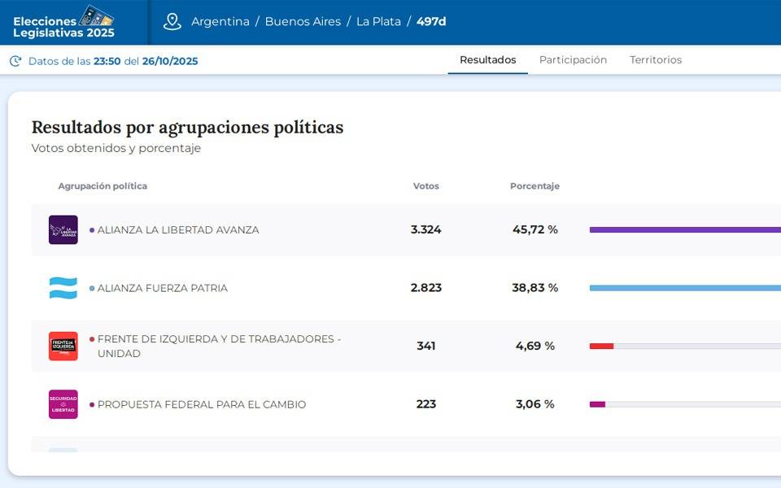Image resolution: width=781 pixels, height=488 pixels.
Task: Open the Territorios tab
Action: tap(656, 60)
